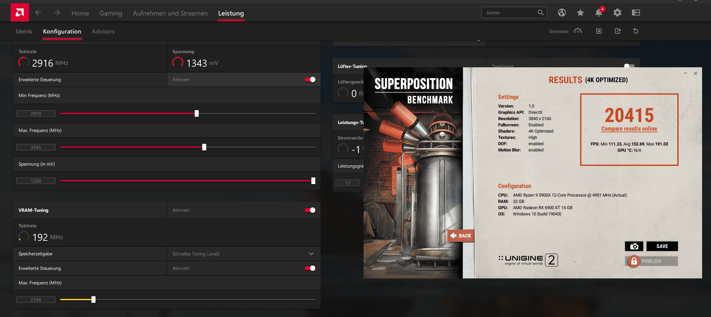Image resolution: width=711 pixels, height=317 pixels.
Task: Click the FPS Min Avg Max line
Action: pos(629,144)
